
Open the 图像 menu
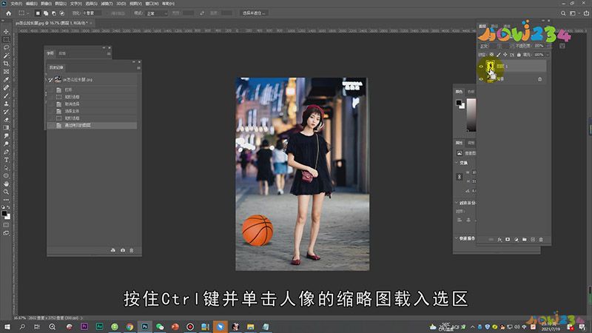click(46, 4)
